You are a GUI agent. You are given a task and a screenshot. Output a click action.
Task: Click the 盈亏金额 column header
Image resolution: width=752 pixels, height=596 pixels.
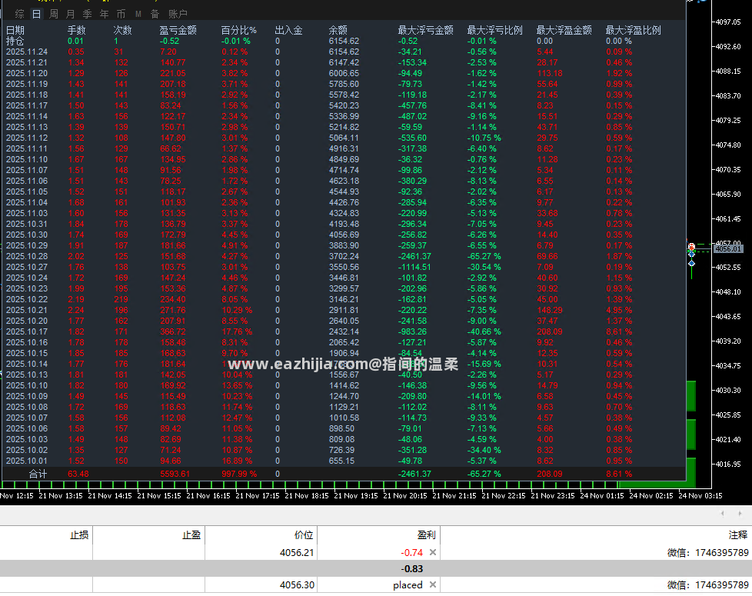(178, 30)
